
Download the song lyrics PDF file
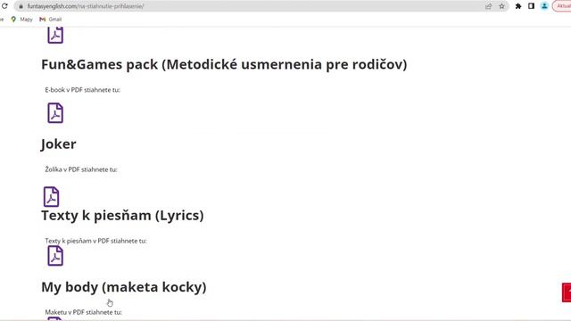click(x=55, y=256)
